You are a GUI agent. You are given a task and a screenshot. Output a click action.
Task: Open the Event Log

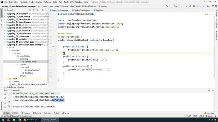coord(209,113)
